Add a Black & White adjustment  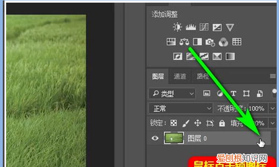(x=198, y=42)
